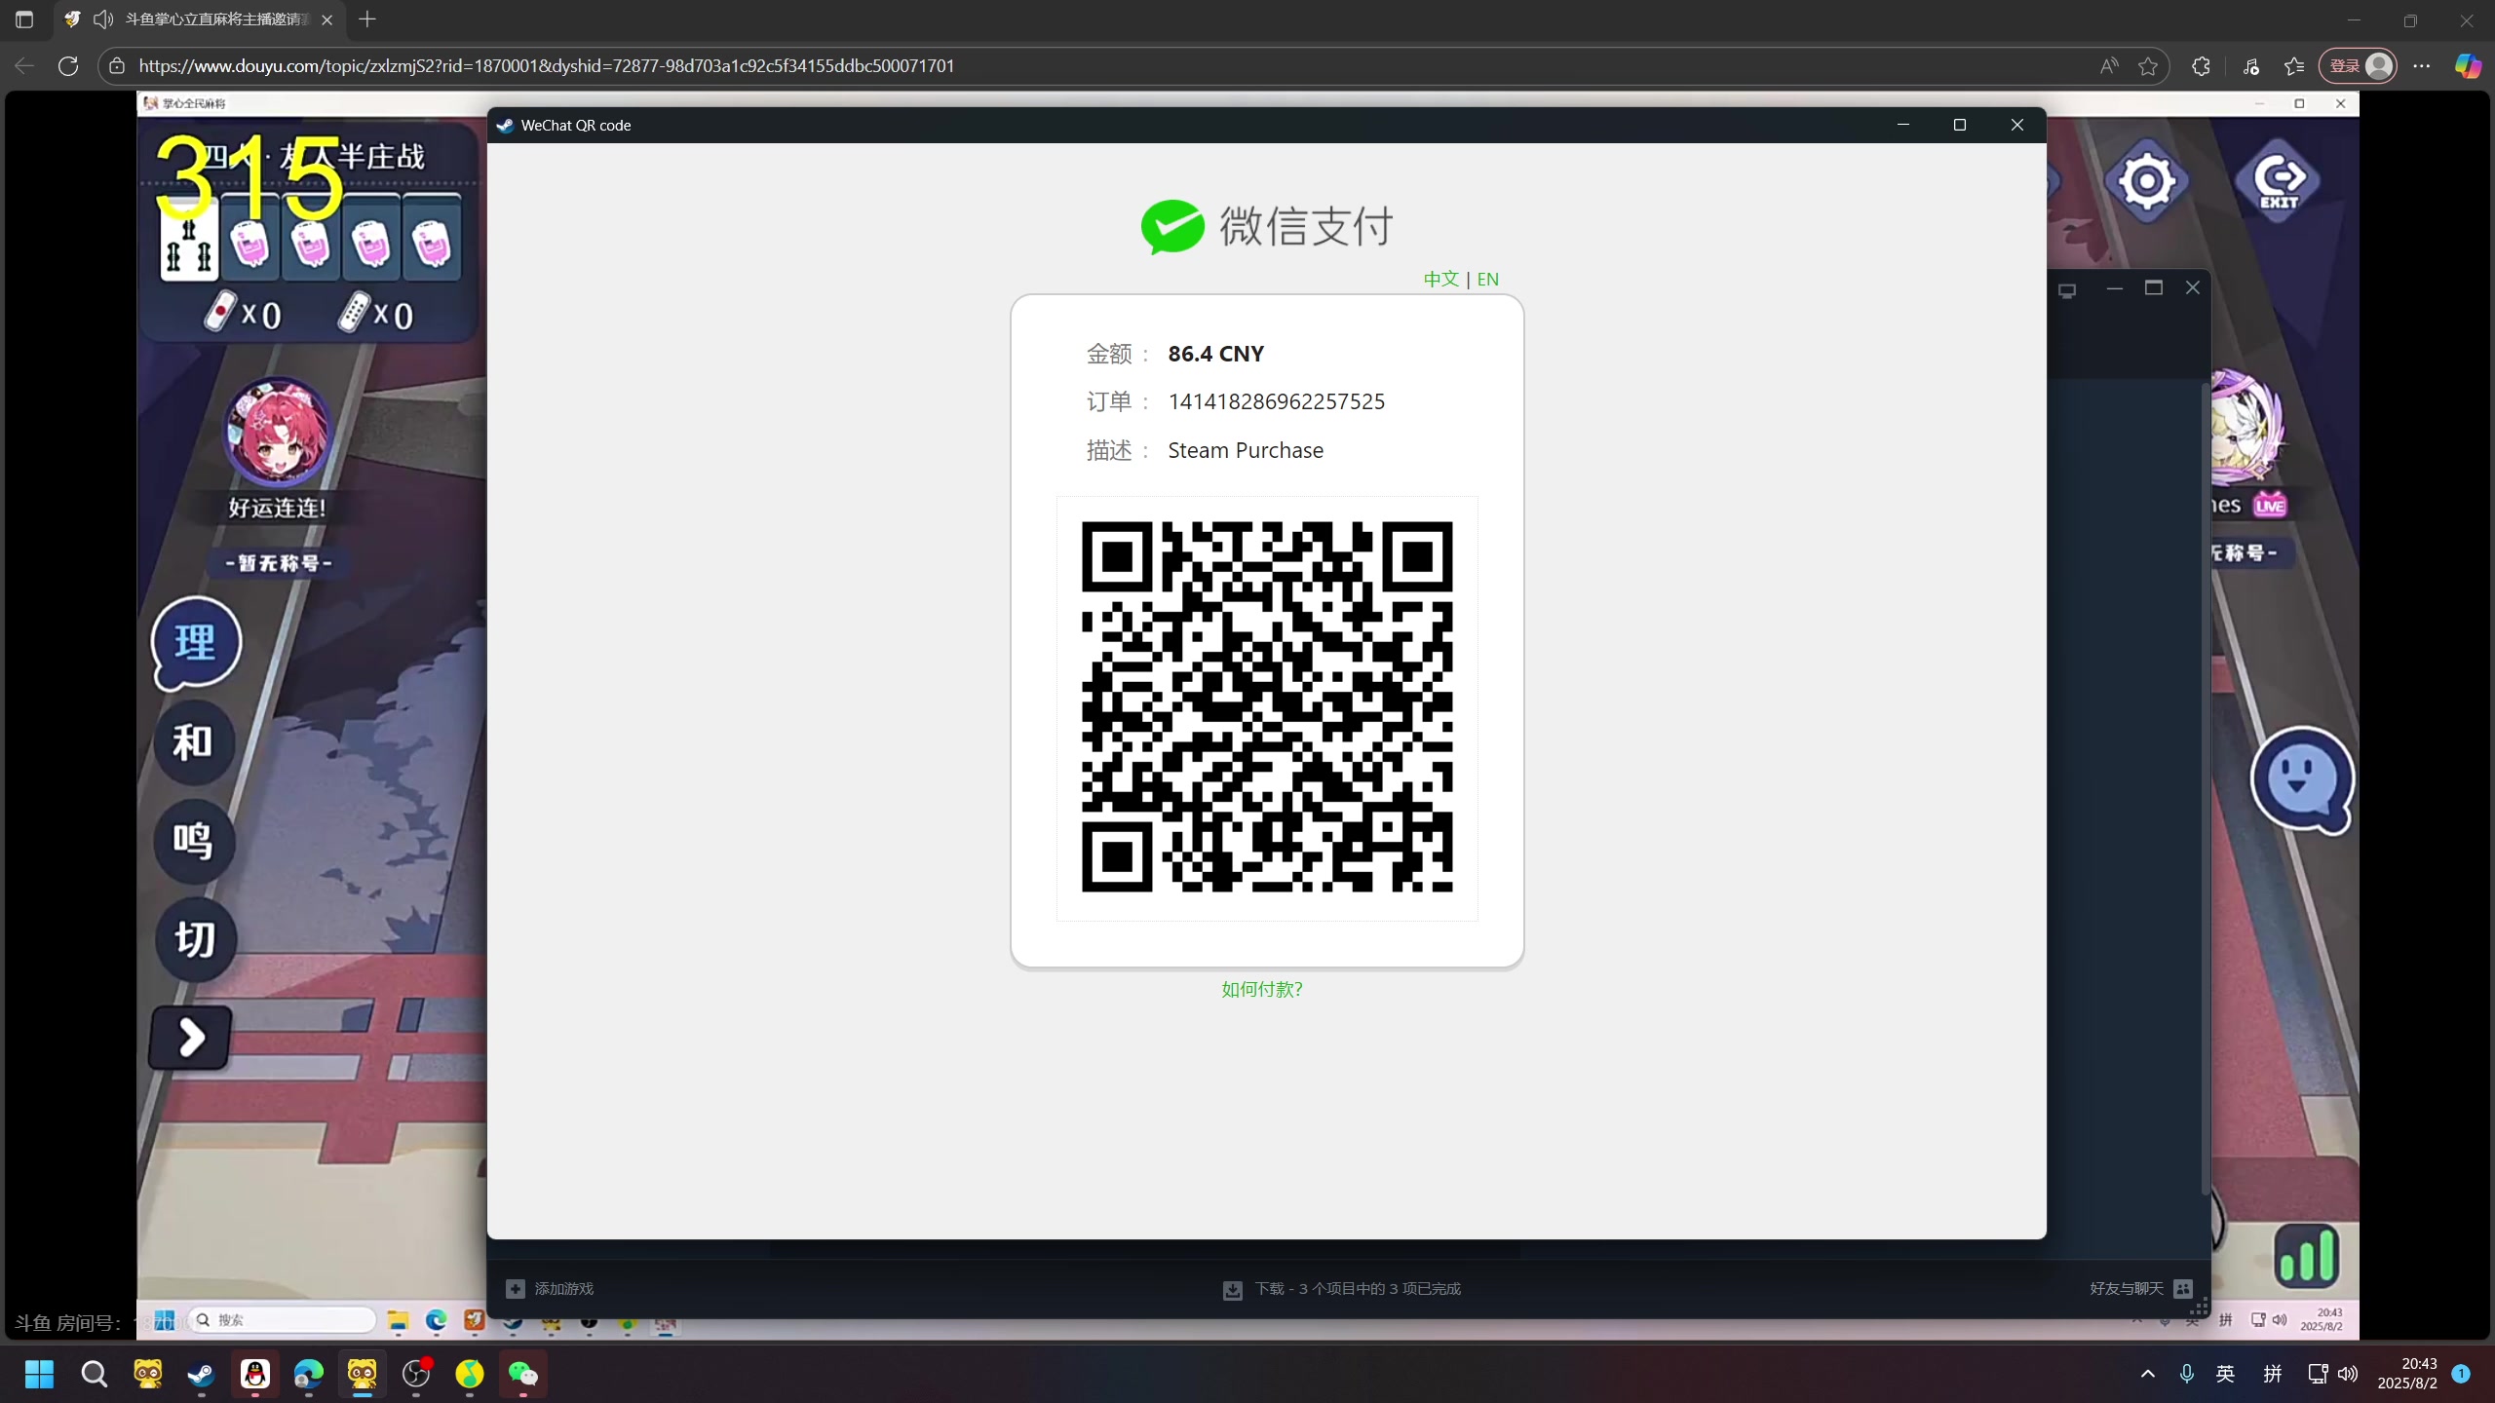Toggle the 拼 pinyin input mode
The width and height of the screenshot is (2495, 1403).
[x=2273, y=1374]
